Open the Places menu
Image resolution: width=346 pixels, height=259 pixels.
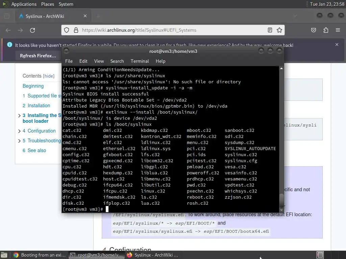47,4
